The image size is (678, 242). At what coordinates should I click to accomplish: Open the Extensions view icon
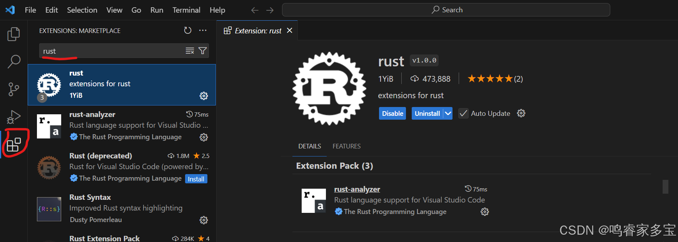tap(14, 144)
